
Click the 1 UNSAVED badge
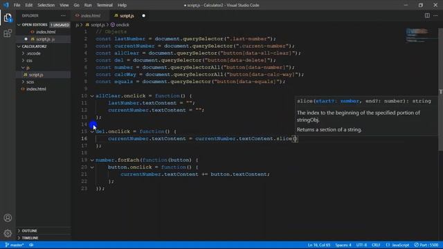coord(60,25)
